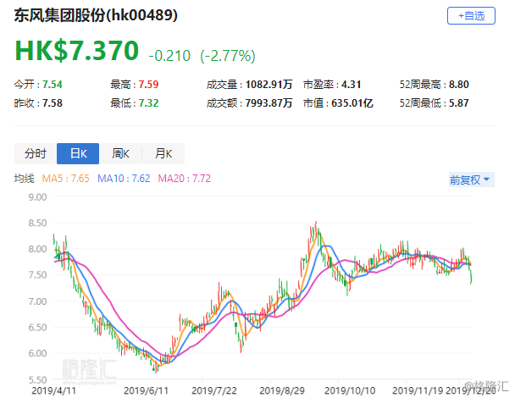Click the MA10 : 7.62 indicator label
This screenshot has width=515, height=398.
(124, 179)
